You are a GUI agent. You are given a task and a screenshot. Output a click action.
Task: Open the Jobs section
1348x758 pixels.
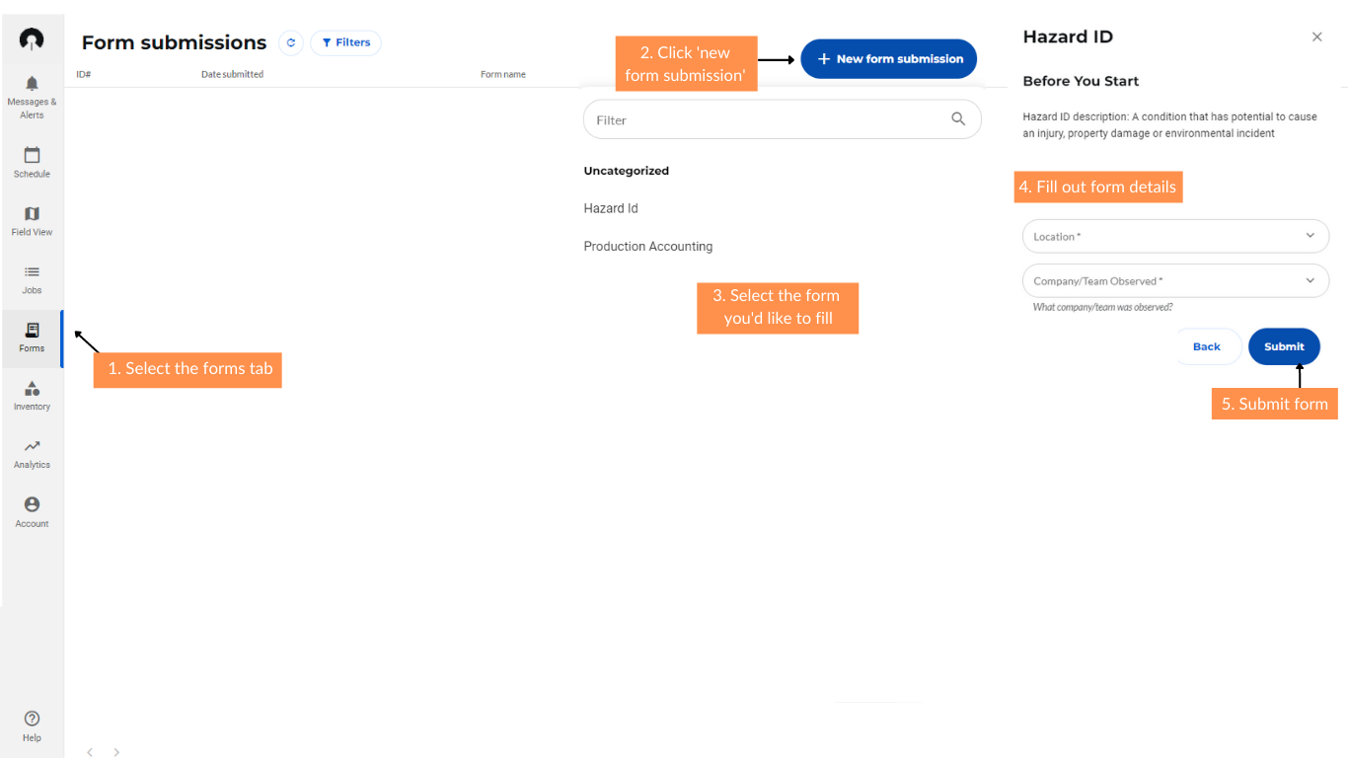pyautogui.click(x=33, y=277)
